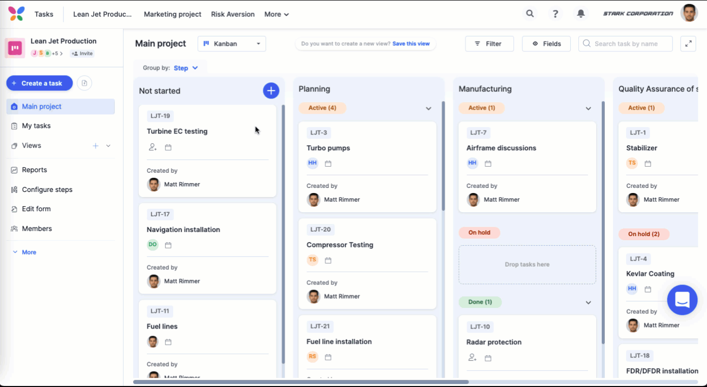Screen dimensions: 707x387
Task: Open calendar icon on Airframe discussions card
Action: 488,164
